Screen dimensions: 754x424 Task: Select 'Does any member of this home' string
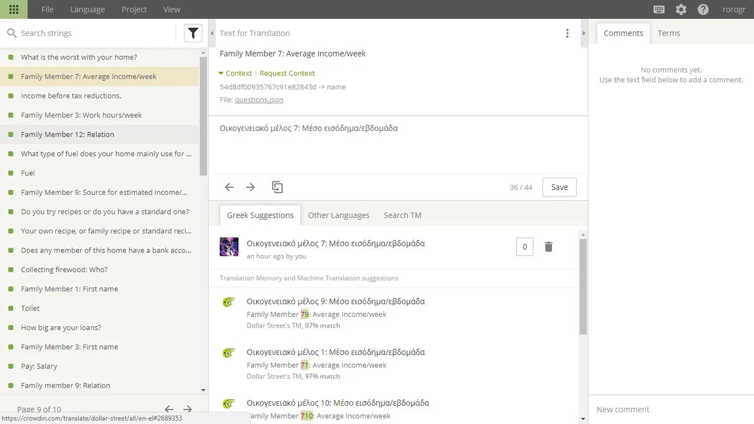tap(100, 250)
